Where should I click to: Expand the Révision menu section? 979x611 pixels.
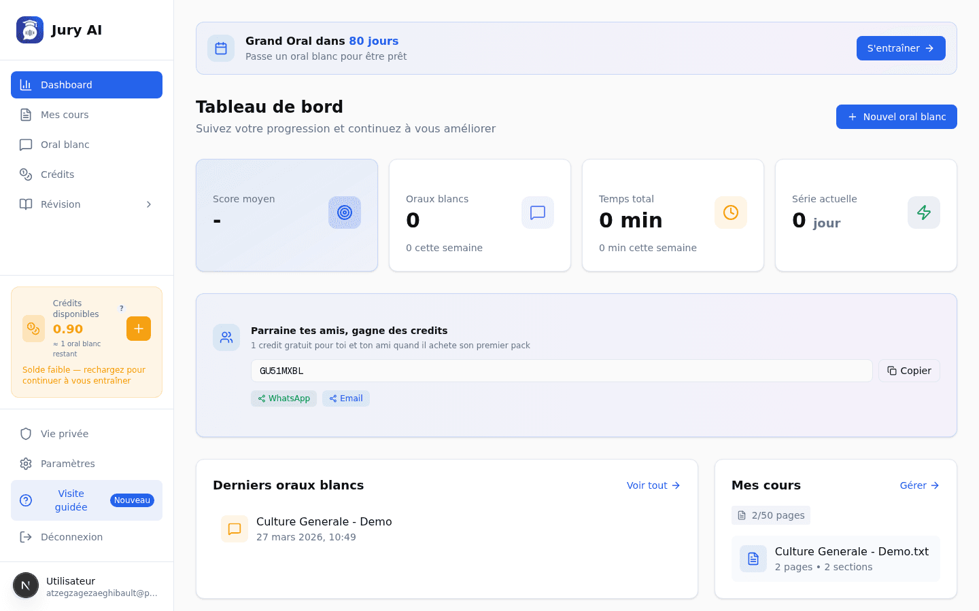pyautogui.click(x=86, y=204)
